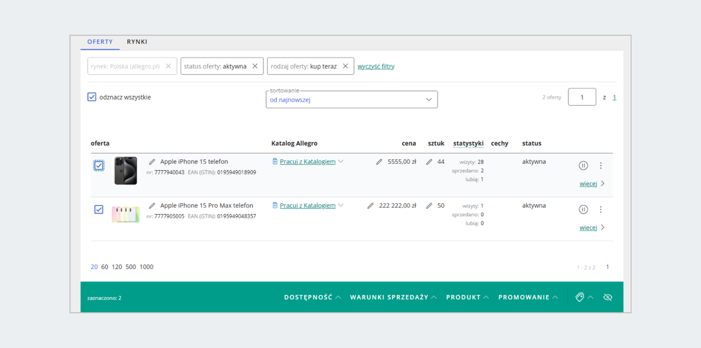Switch to the OFERTY tab
The width and height of the screenshot is (701, 348).
[x=100, y=42]
